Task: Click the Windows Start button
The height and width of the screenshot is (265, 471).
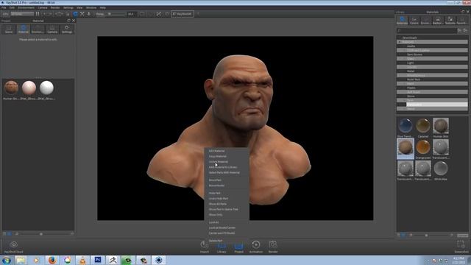Action: point(7,260)
